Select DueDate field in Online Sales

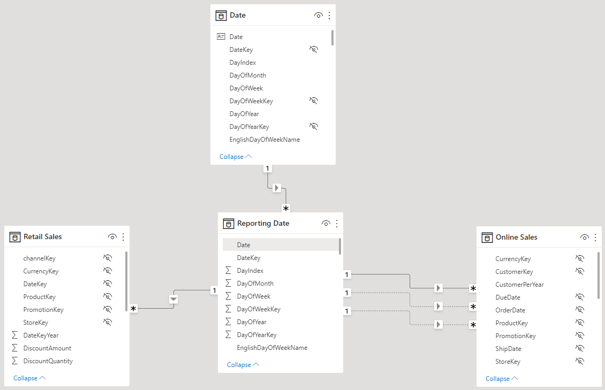coord(508,297)
